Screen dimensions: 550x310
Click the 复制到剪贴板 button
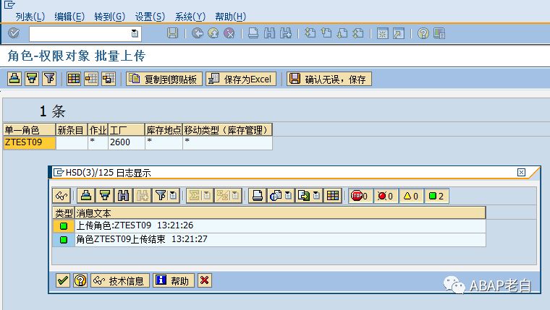164,79
